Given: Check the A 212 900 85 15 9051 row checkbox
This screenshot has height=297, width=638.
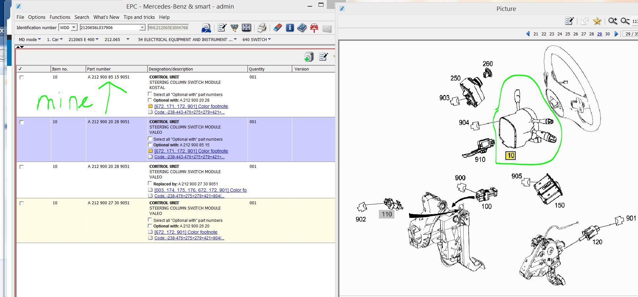Looking at the screenshot, I should tap(22, 77).
